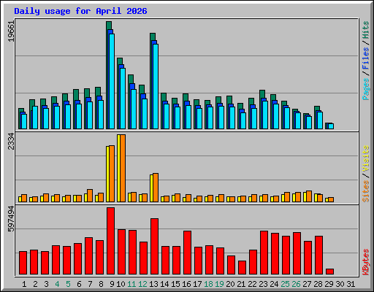
Task: Select the 19661 hits axis value
Action: (11, 31)
